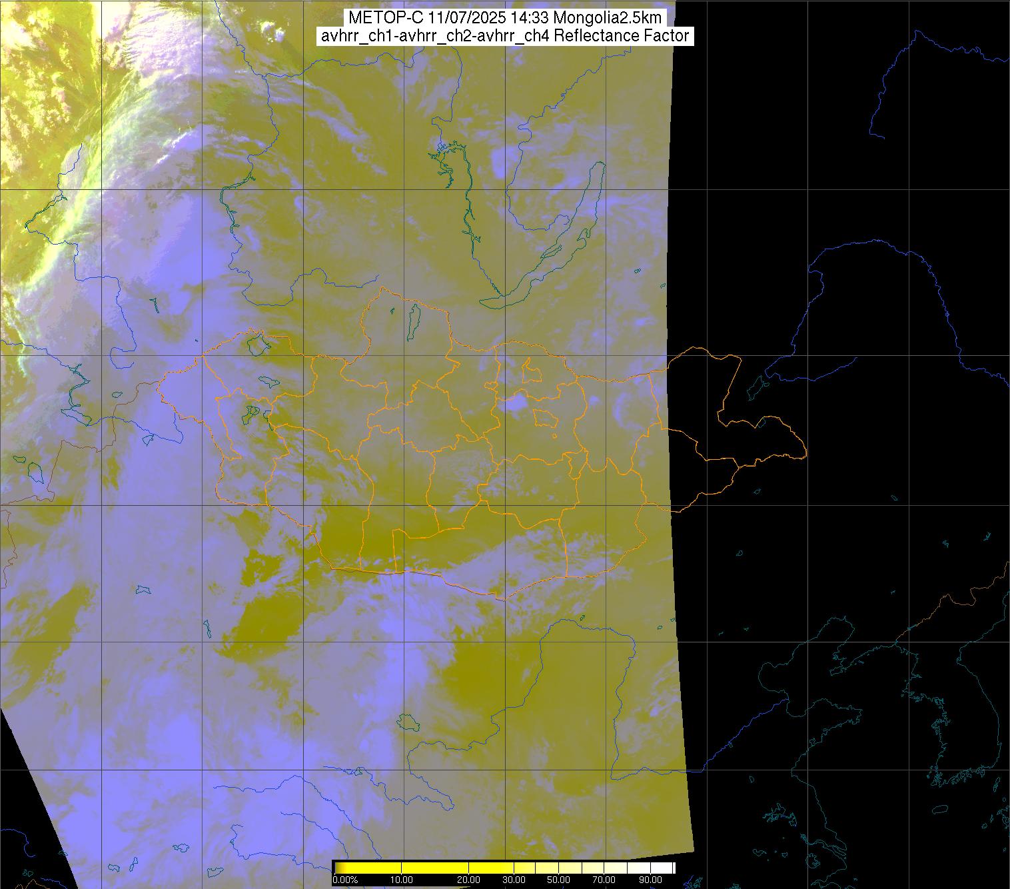
Task: Click the avhrr channel Reflectance Factor subtitle
Action: [505, 36]
